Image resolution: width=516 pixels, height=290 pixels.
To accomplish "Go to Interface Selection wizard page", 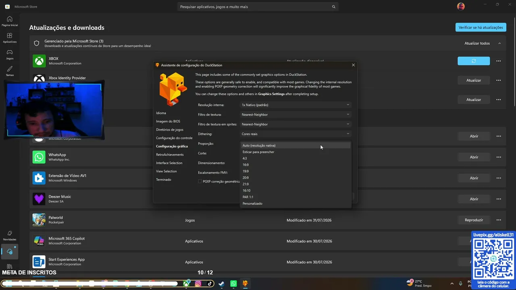I will tap(169, 163).
